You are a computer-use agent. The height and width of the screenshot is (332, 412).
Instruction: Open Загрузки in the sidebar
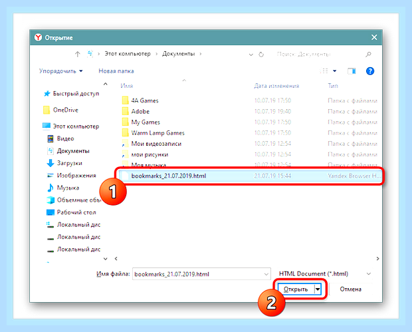pyautogui.click(x=70, y=163)
